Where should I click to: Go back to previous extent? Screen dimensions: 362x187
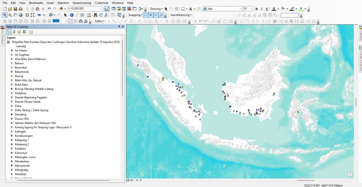click(39, 15)
